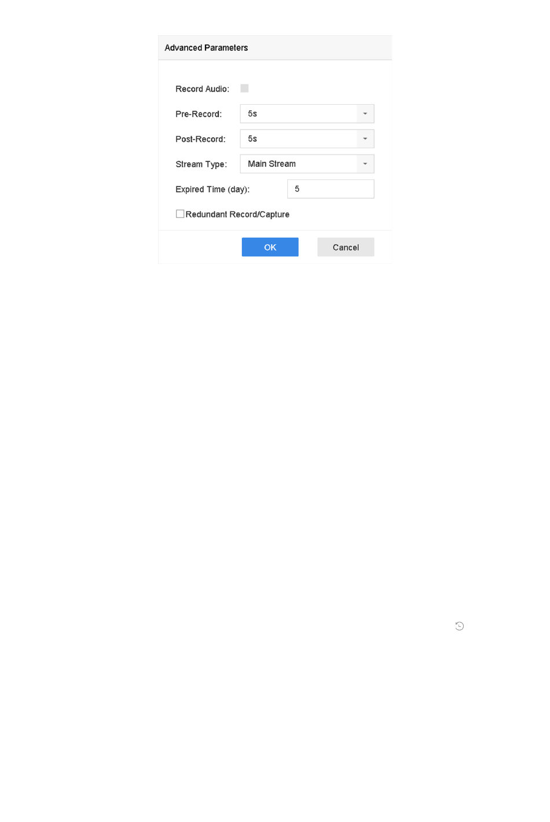The width and height of the screenshot is (550, 822).
Task: Click the Pre-Record label
Action: tap(199, 114)
